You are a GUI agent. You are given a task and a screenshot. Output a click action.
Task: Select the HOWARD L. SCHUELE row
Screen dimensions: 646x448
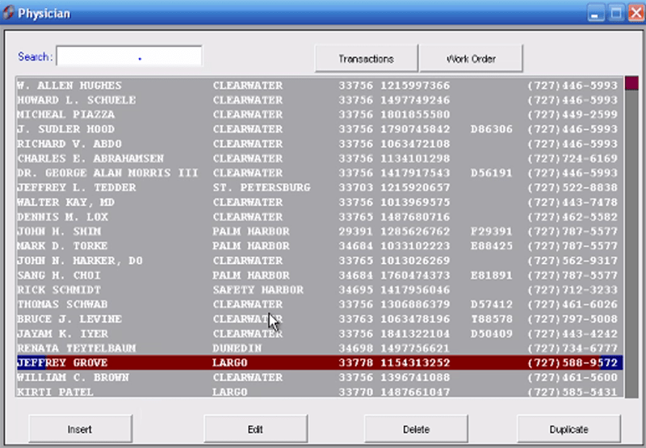pos(320,100)
